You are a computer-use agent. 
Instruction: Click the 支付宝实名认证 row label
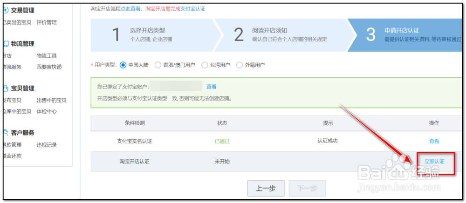134,141
